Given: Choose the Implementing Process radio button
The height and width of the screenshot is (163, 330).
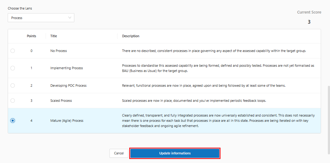Looking at the screenshot, I should (x=13, y=68).
